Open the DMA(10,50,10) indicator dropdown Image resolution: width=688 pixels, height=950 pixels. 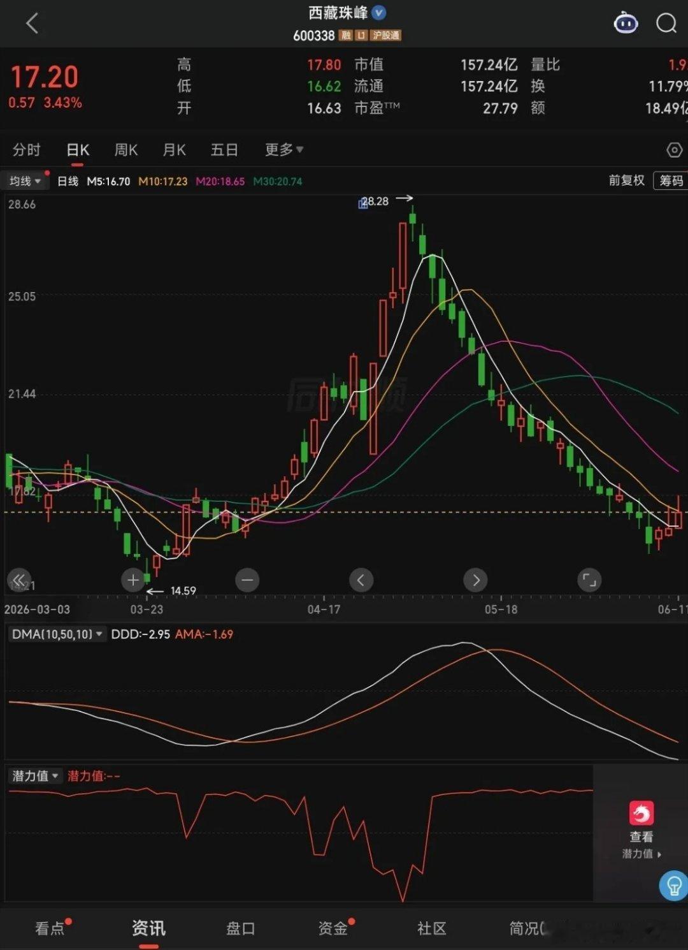click(x=57, y=634)
